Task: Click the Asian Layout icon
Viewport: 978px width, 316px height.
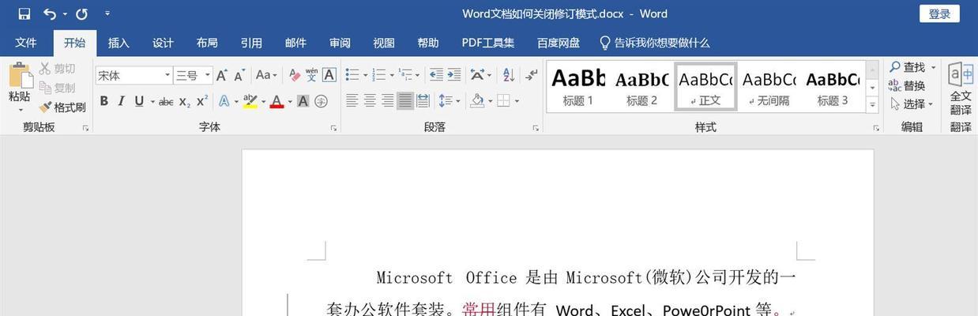Action: coord(477,75)
